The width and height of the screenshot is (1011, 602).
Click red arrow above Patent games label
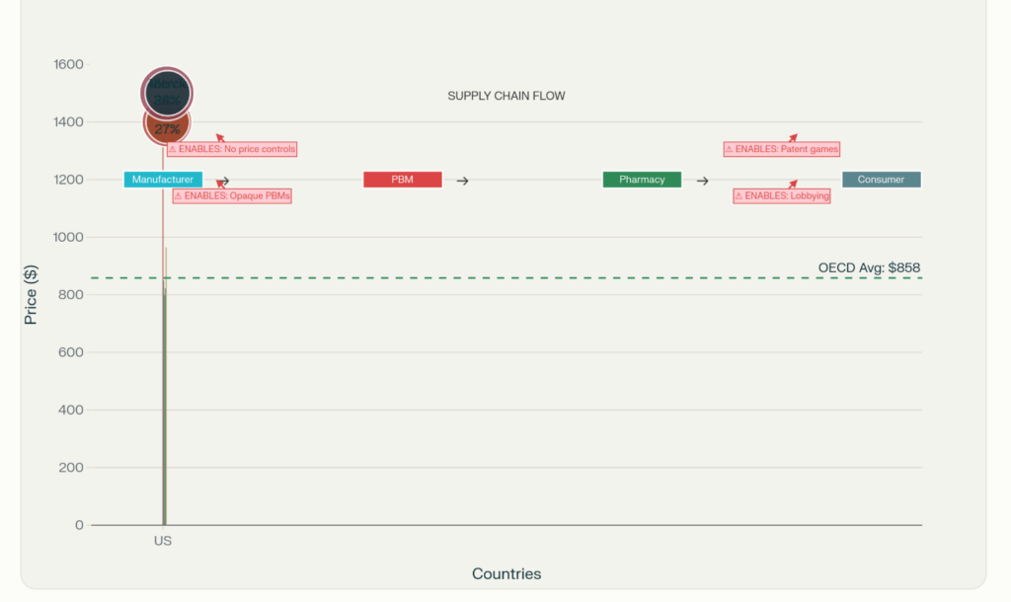(792, 138)
